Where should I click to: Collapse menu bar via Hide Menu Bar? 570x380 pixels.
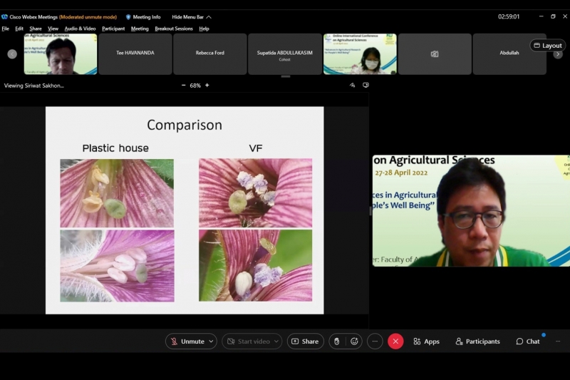(x=192, y=17)
